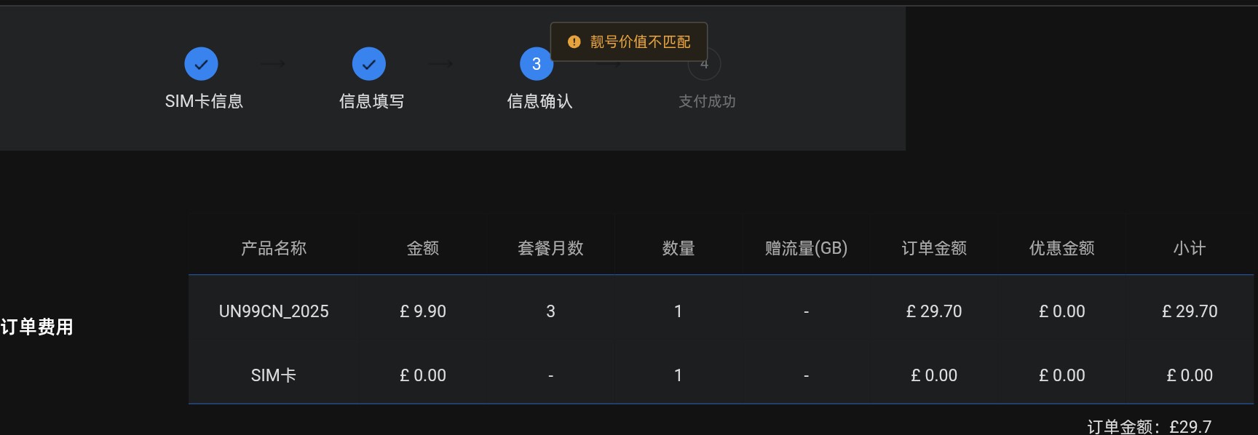The height and width of the screenshot is (435, 1258).
Task: Click the 小计 column header
Action: click(x=1190, y=248)
